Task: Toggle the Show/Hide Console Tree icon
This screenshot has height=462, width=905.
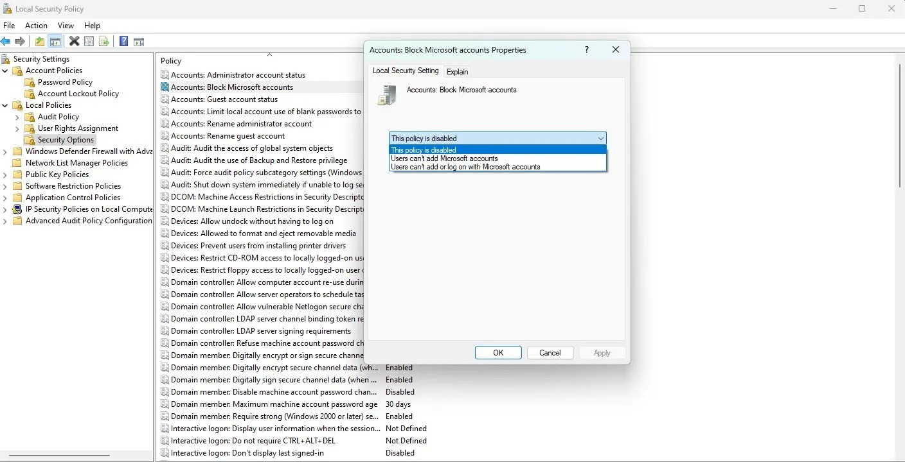Action: point(55,41)
